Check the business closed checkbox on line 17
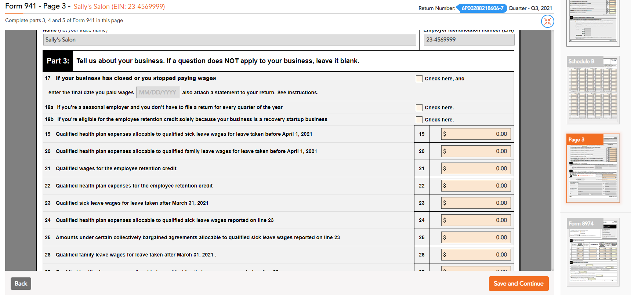The image size is (631, 295). pos(419,79)
